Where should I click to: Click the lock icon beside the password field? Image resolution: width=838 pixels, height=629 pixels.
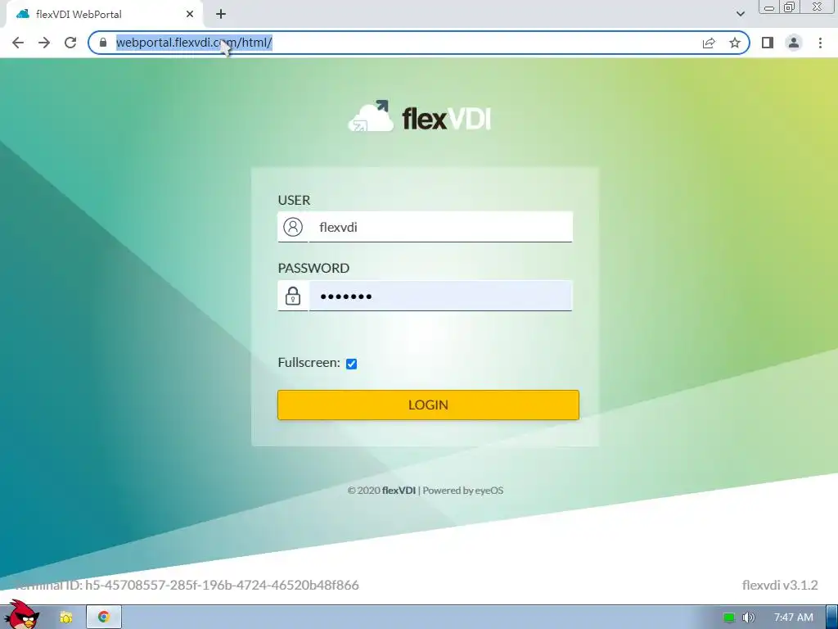(293, 295)
